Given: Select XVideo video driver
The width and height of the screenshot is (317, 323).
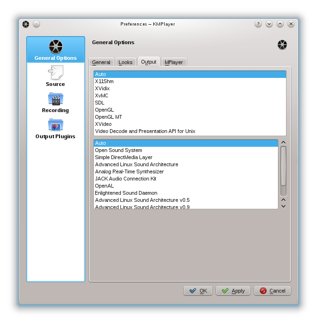Looking at the screenshot, I should [x=190, y=124].
